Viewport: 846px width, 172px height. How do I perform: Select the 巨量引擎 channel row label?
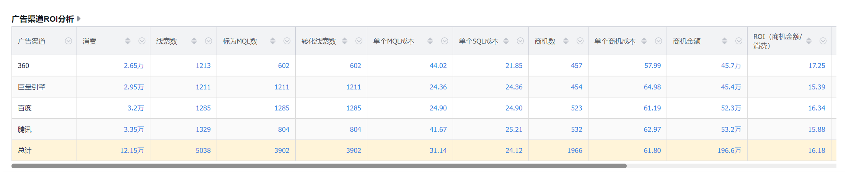31,87
